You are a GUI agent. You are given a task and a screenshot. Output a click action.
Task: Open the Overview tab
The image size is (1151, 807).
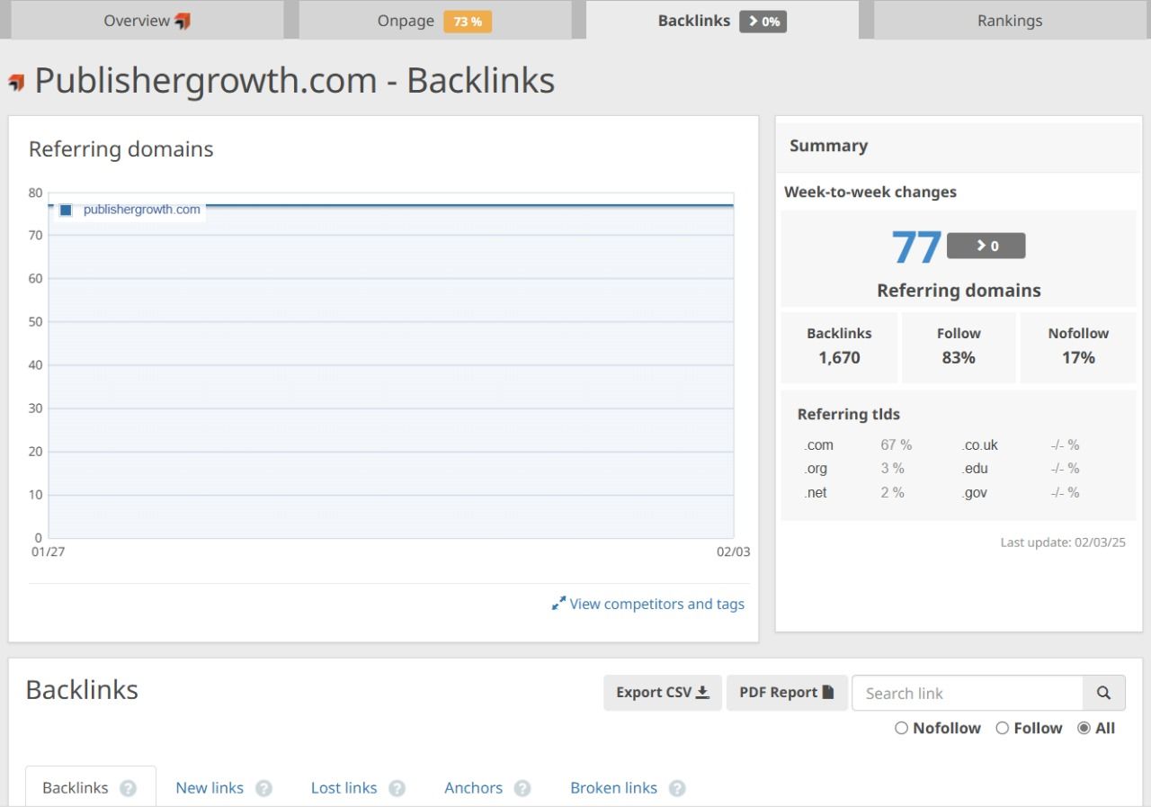pyautogui.click(x=147, y=20)
